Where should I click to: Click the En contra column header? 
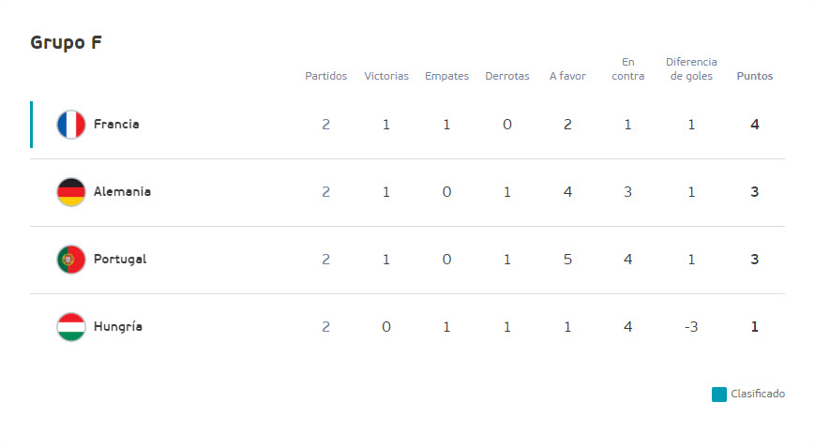pos(627,69)
